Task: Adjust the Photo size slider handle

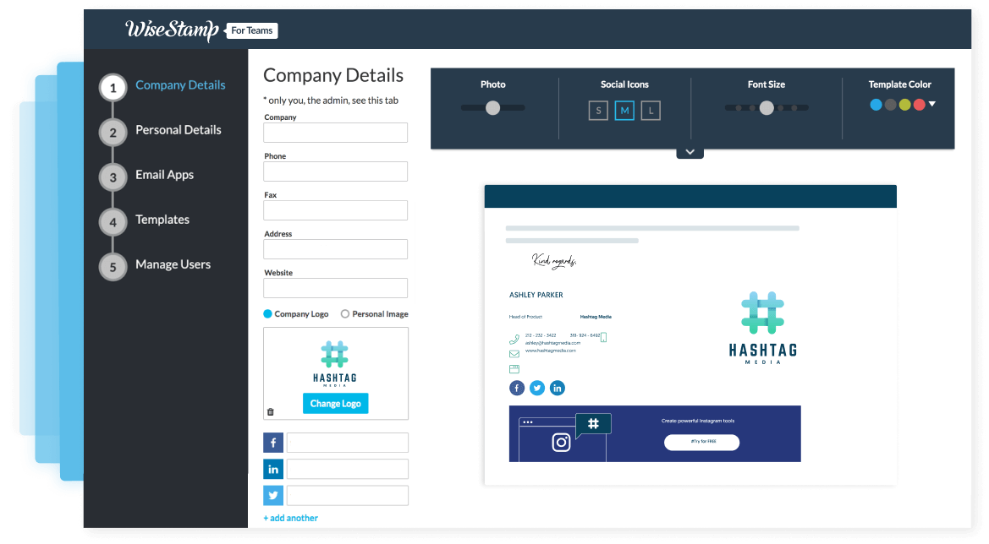Action: (x=493, y=107)
